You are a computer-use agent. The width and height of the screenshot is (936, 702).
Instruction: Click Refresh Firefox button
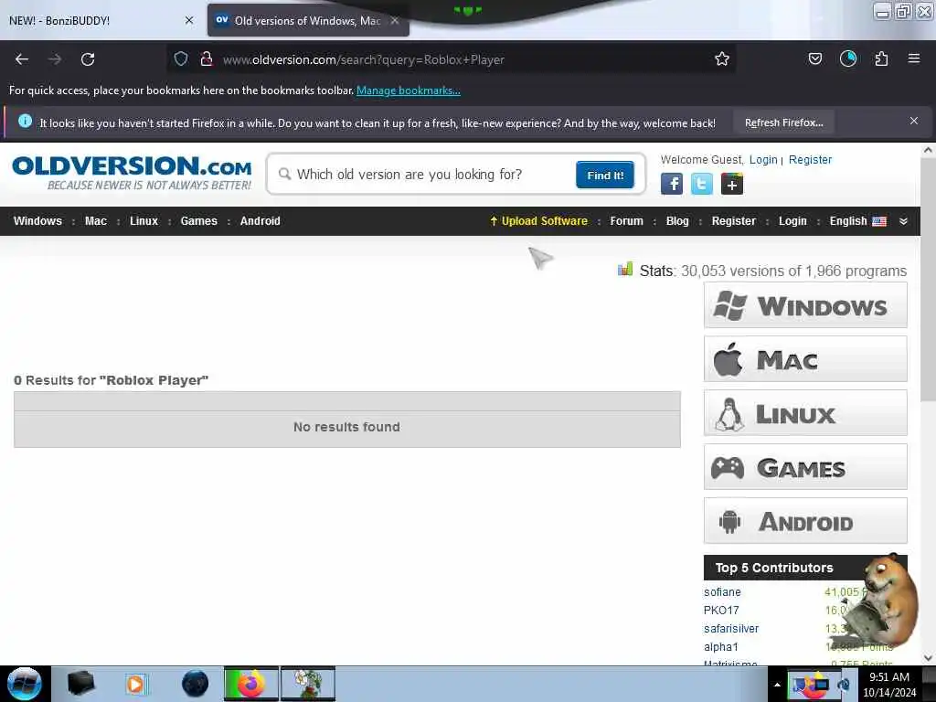pyautogui.click(x=783, y=122)
